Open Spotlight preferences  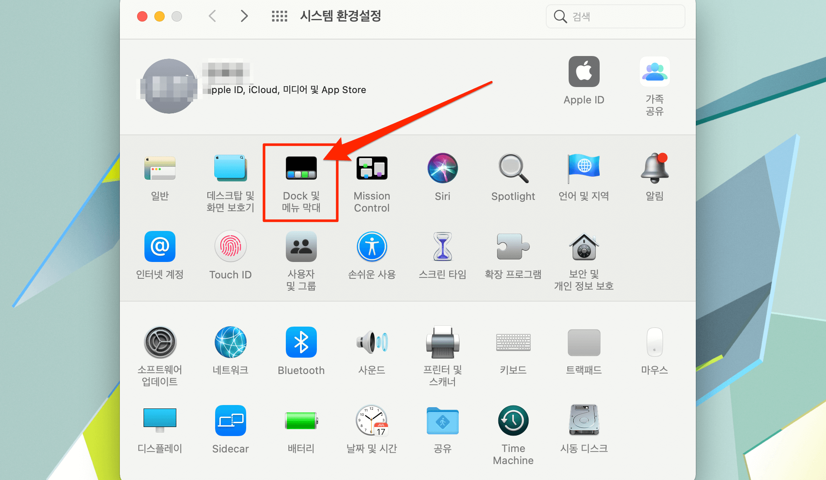point(513,168)
